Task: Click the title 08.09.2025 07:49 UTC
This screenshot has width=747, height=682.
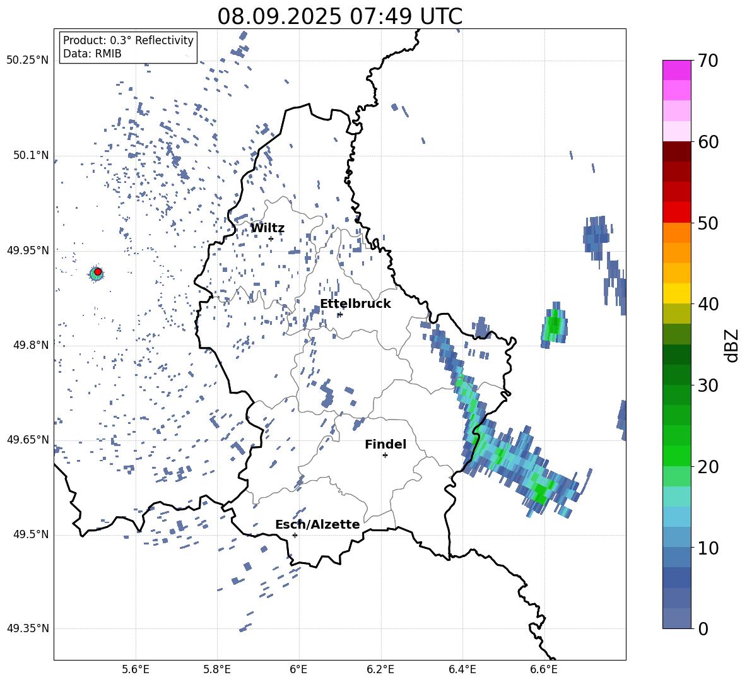Action: pyautogui.click(x=340, y=16)
